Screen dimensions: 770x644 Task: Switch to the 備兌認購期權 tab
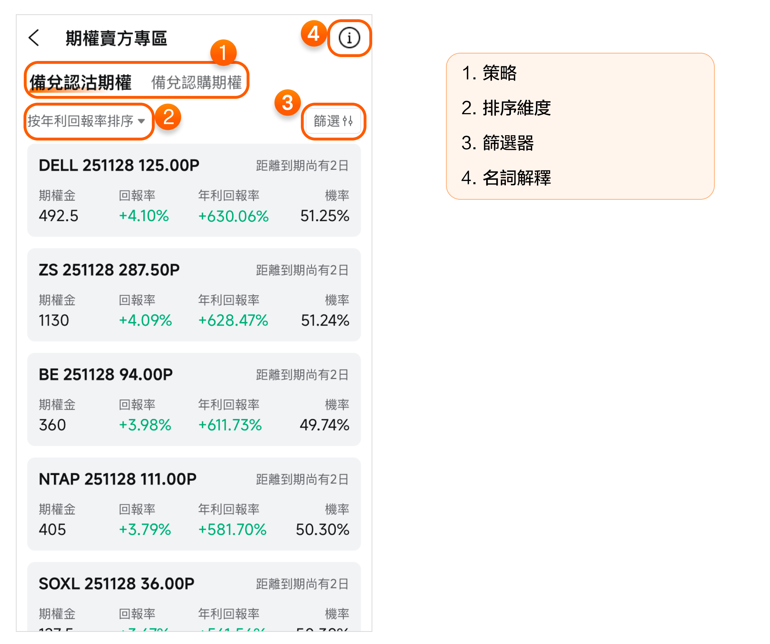click(x=196, y=82)
